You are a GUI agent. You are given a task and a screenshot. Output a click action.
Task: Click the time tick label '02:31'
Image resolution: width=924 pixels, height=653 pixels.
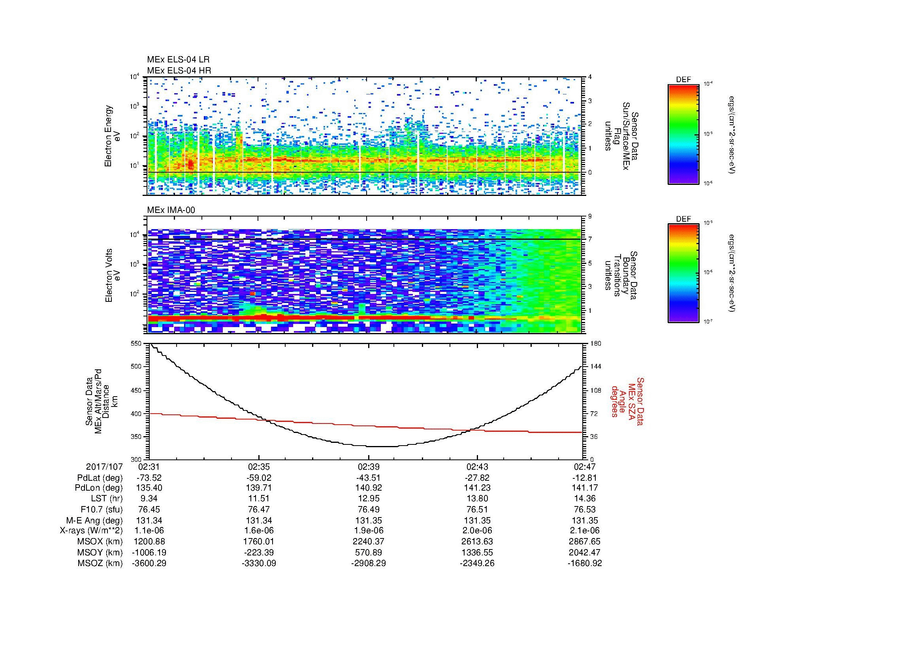pos(149,467)
